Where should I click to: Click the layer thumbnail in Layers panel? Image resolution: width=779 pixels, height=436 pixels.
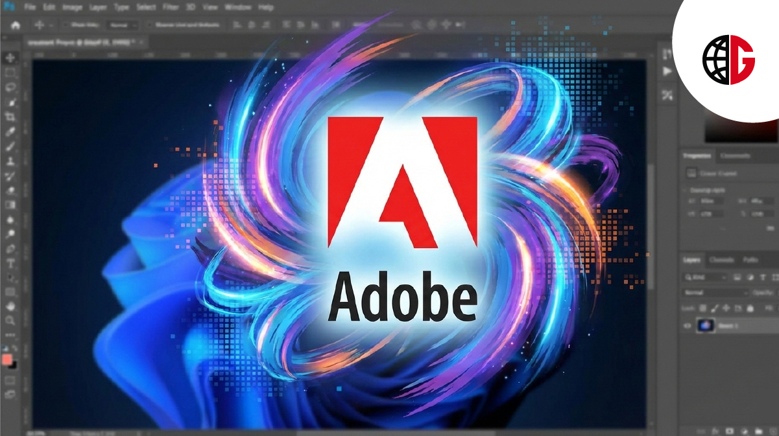pos(705,326)
